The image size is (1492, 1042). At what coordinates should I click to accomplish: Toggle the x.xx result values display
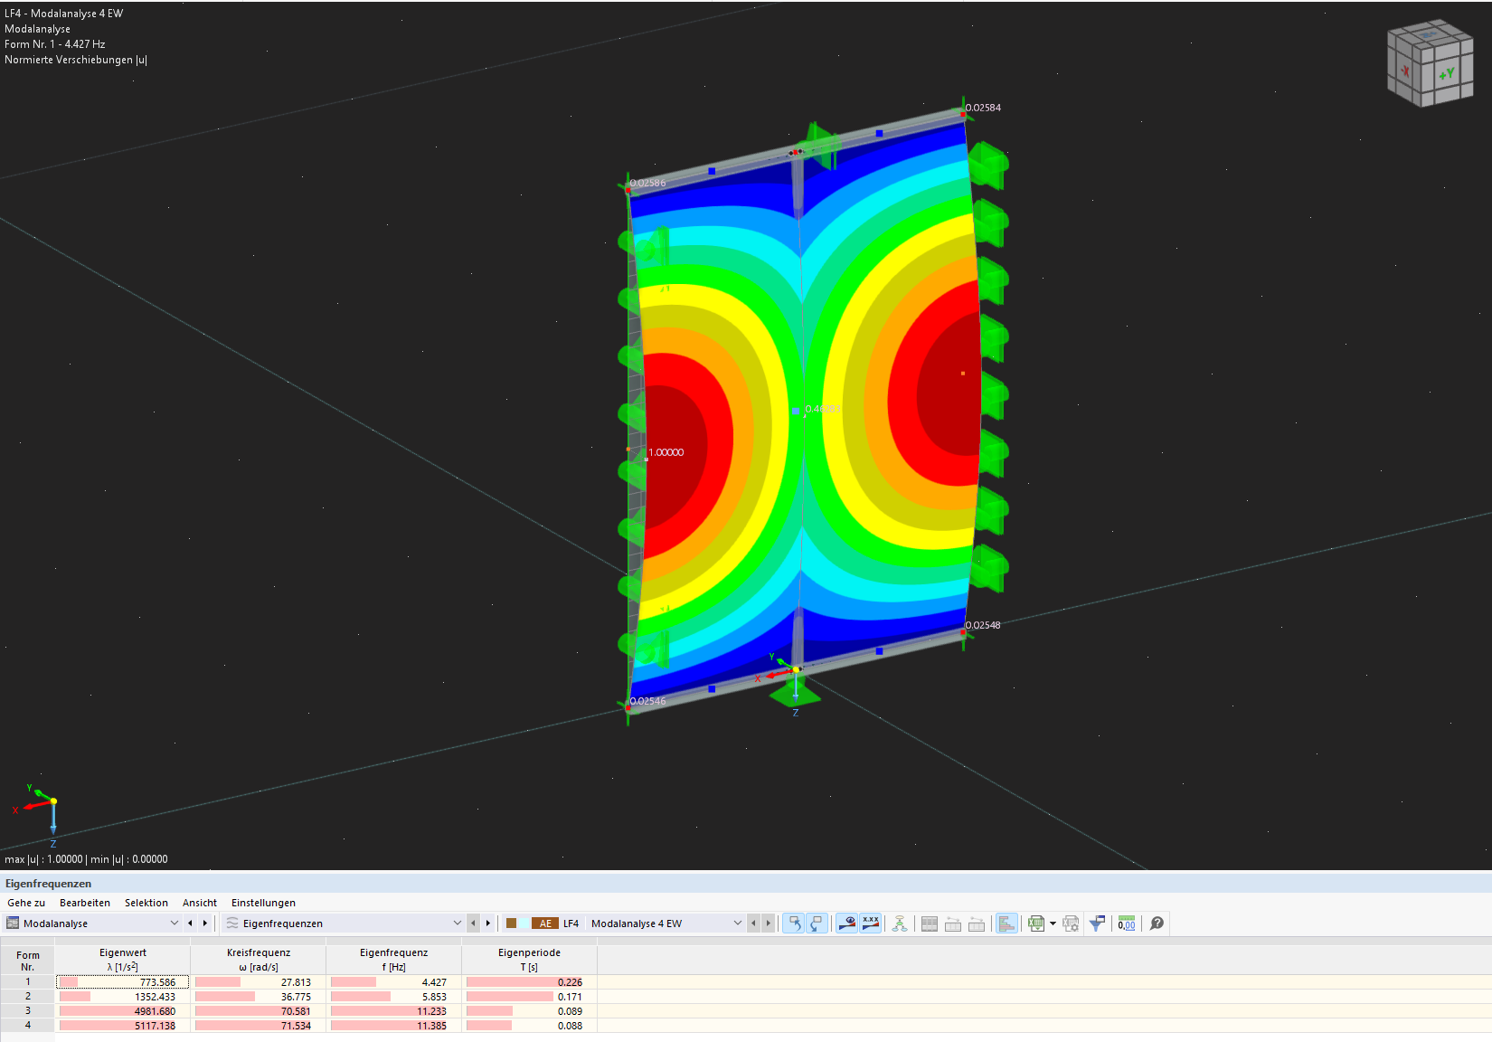point(870,924)
